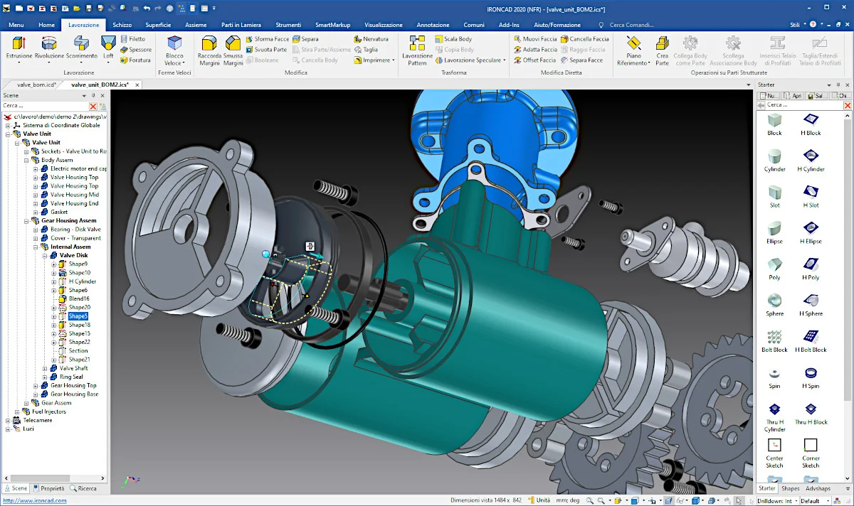The width and height of the screenshot is (854, 506).
Task: Click the Cerca Comandi search field
Action: click(x=640, y=25)
